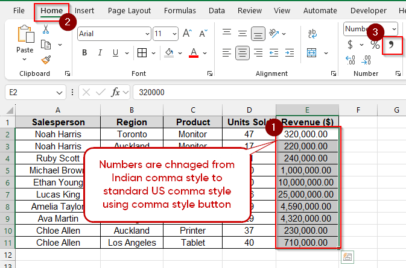Click the red font color swatch
406x268 pixels.
pos(194,53)
